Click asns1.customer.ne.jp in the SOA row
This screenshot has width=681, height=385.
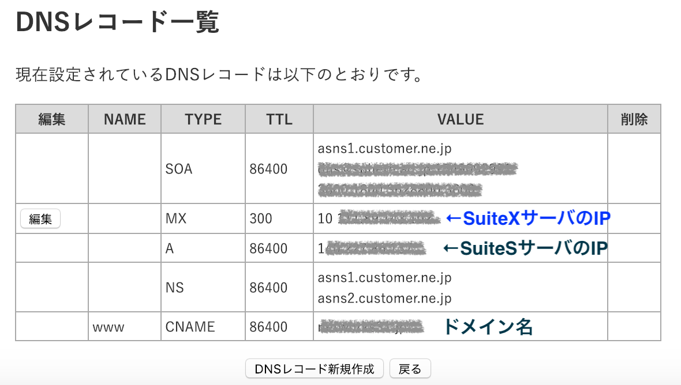384,148
